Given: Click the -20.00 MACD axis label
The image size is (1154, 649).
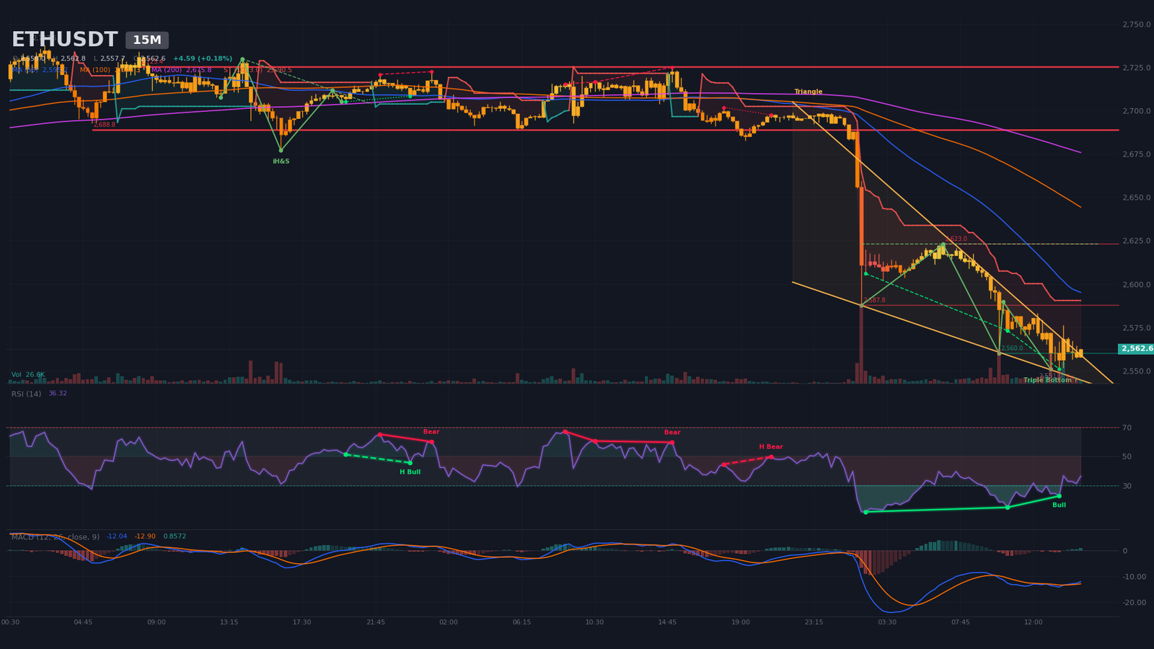Looking at the screenshot, I should click(1135, 603).
